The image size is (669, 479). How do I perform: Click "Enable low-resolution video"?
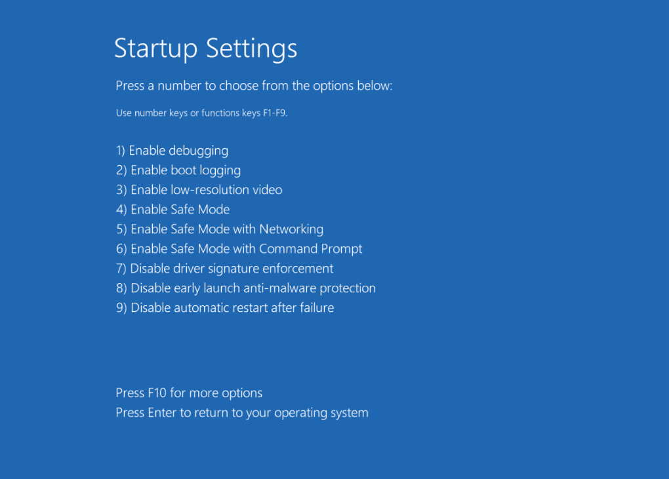(199, 189)
